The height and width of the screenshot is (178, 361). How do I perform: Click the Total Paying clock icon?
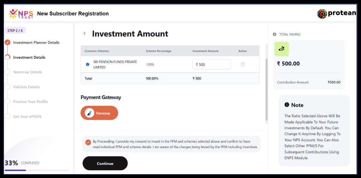275,35
